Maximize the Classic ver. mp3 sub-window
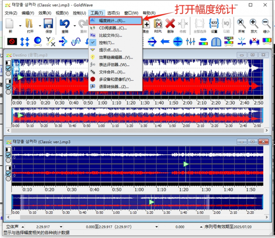The image size is (275, 238). click(252, 142)
